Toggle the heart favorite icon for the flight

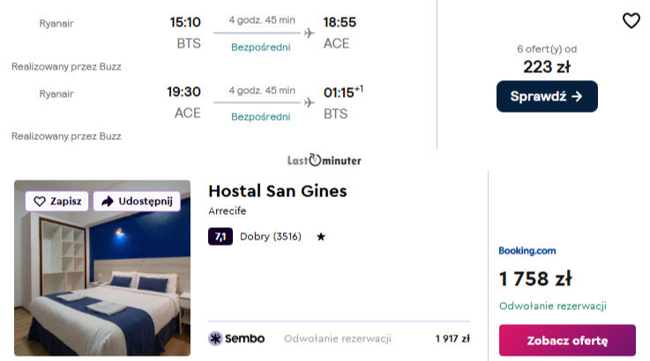631,21
